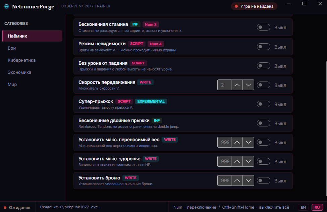Click INF tag on Бесконечные двойные прыжки

click(x=157, y=120)
